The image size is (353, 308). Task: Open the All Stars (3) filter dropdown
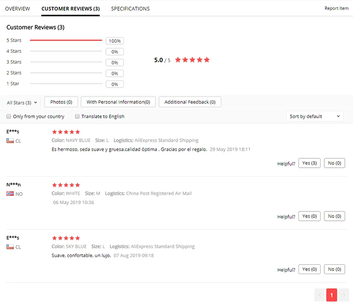(x=22, y=103)
